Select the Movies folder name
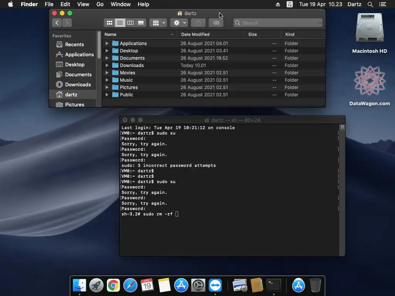Screen dimensions: 395x296 click(127, 72)
